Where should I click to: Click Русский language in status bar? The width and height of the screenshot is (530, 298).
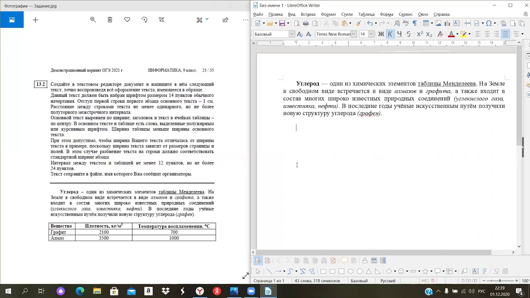(388, 281)
